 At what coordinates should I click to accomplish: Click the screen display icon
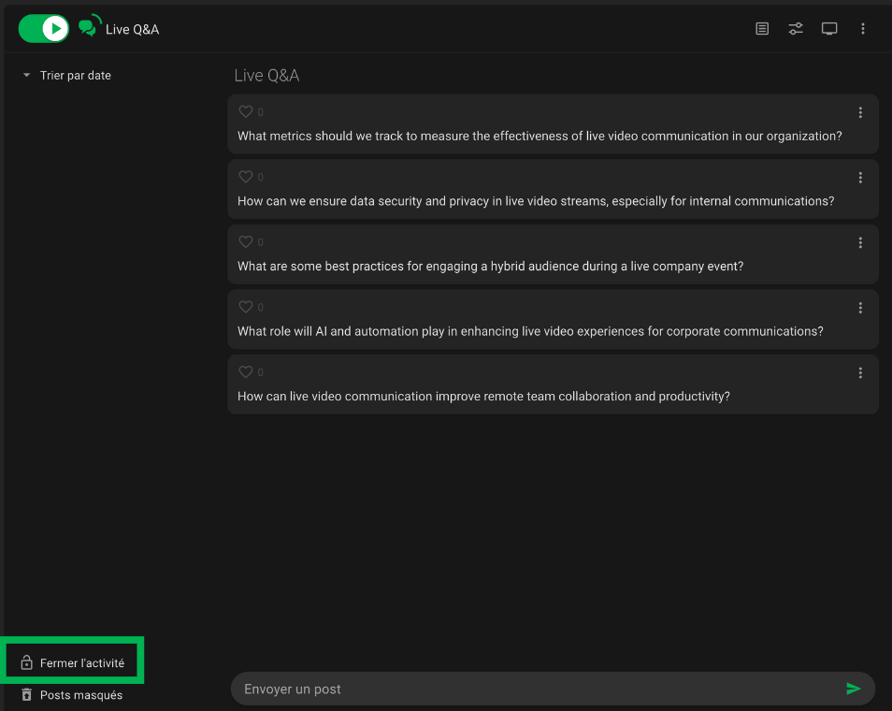click(829, 29)
